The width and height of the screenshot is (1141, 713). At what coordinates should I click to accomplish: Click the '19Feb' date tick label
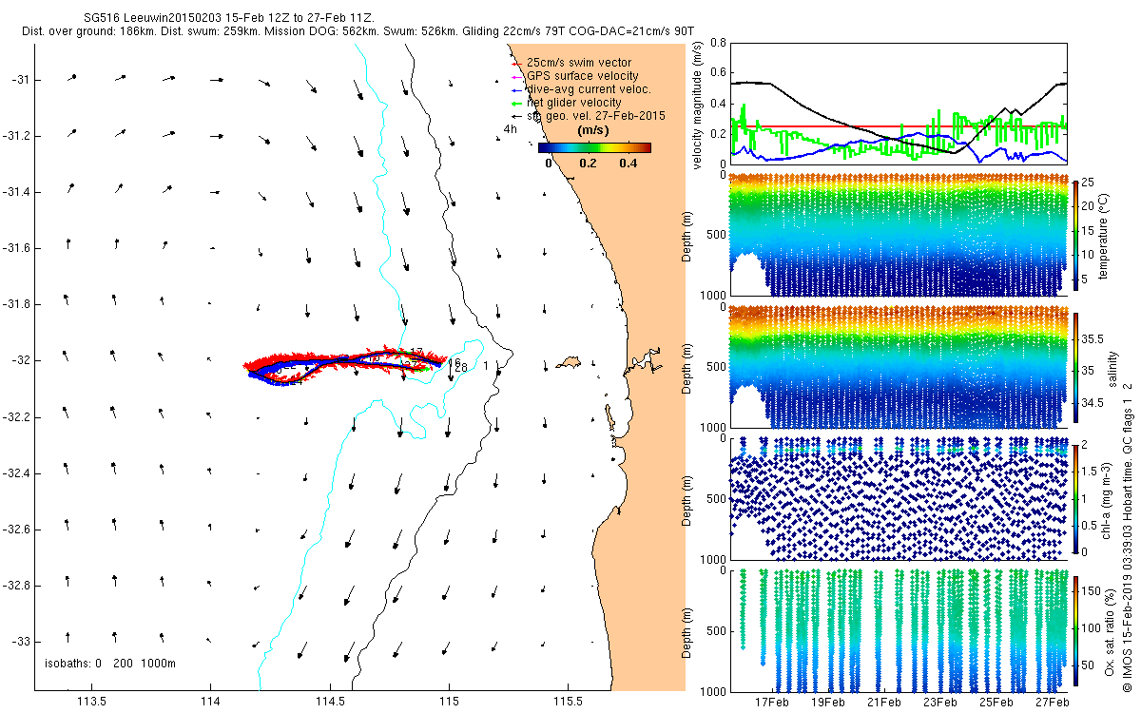pyautogui.click(x=827, y=703)
